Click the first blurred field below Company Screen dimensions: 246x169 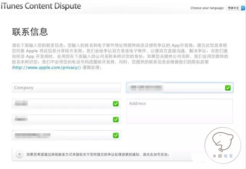click(61, 104)
